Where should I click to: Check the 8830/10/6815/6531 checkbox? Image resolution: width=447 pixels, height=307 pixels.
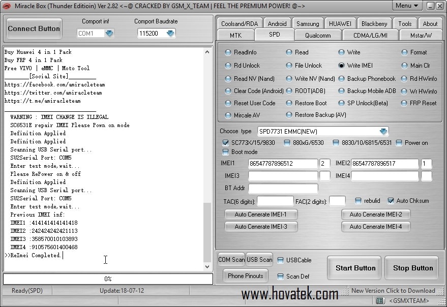(x=336, y=142)
